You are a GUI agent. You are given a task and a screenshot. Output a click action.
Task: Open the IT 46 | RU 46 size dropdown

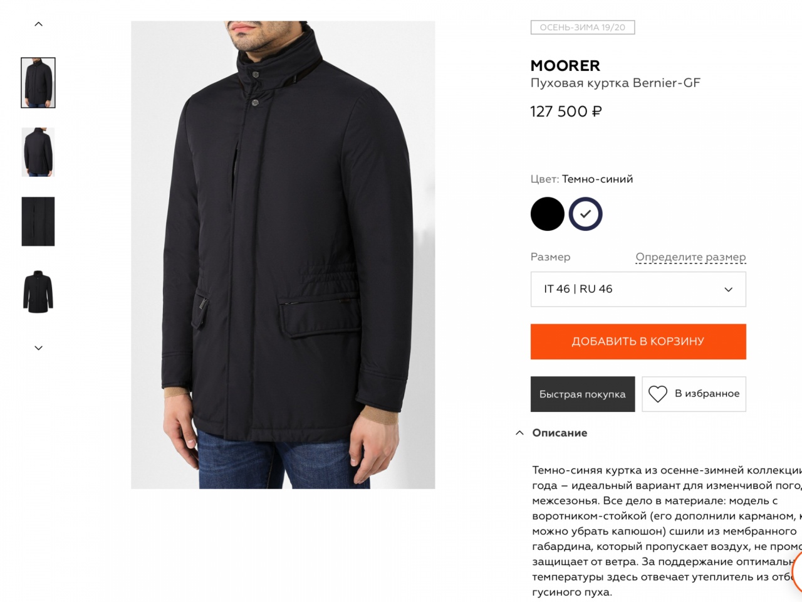(638, 289)
